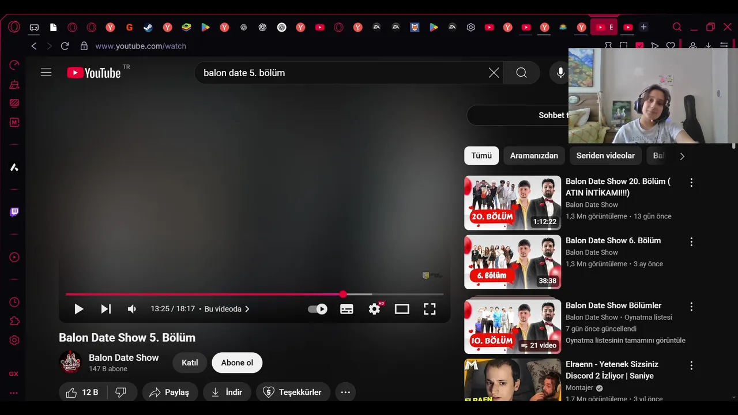Open menu for Balon Date Show 6. Bölüm
Viewport: 738px width, 415px height.
691,242
